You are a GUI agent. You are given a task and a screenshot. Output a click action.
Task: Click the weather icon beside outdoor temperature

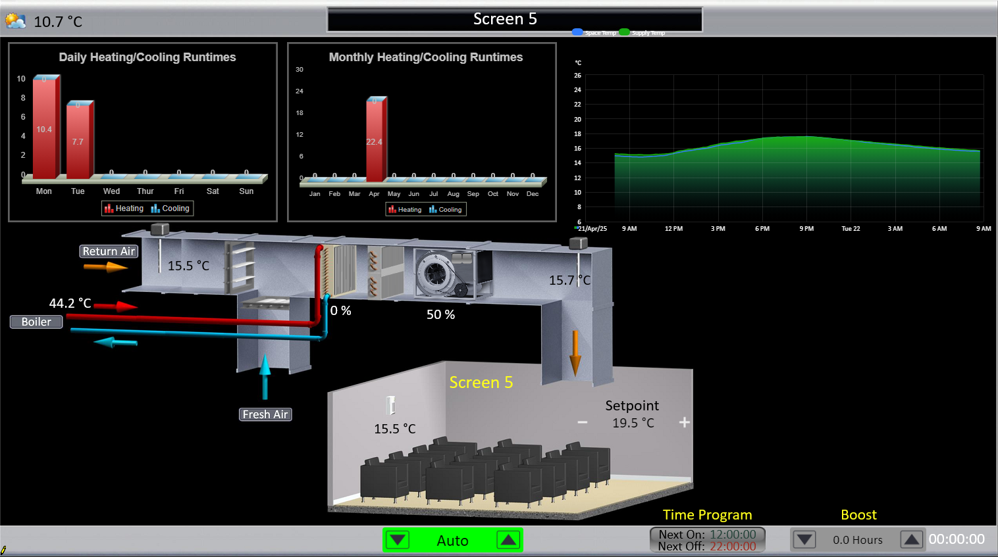click(15, 21)
